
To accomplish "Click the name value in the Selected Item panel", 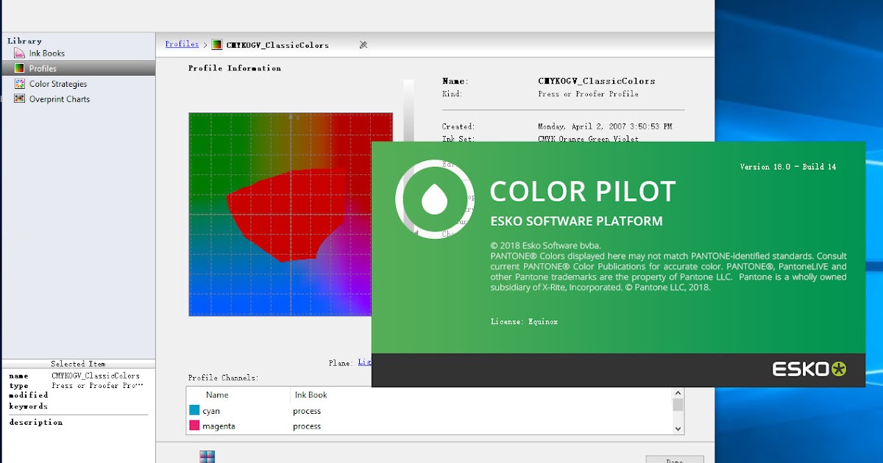I will click(96, 376).
